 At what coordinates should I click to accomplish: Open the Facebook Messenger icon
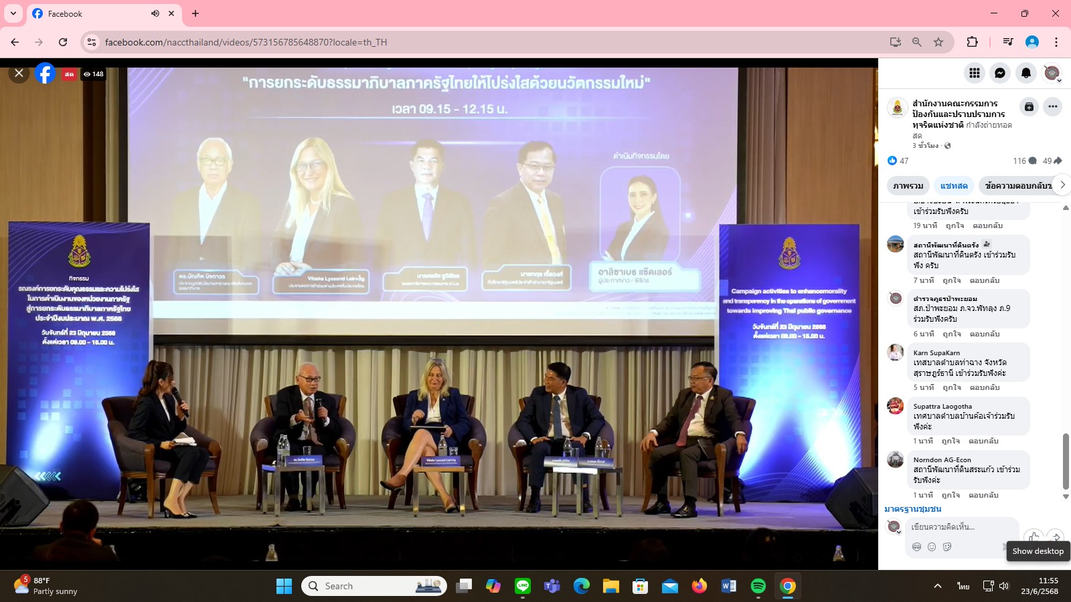tap(1000, 73)
